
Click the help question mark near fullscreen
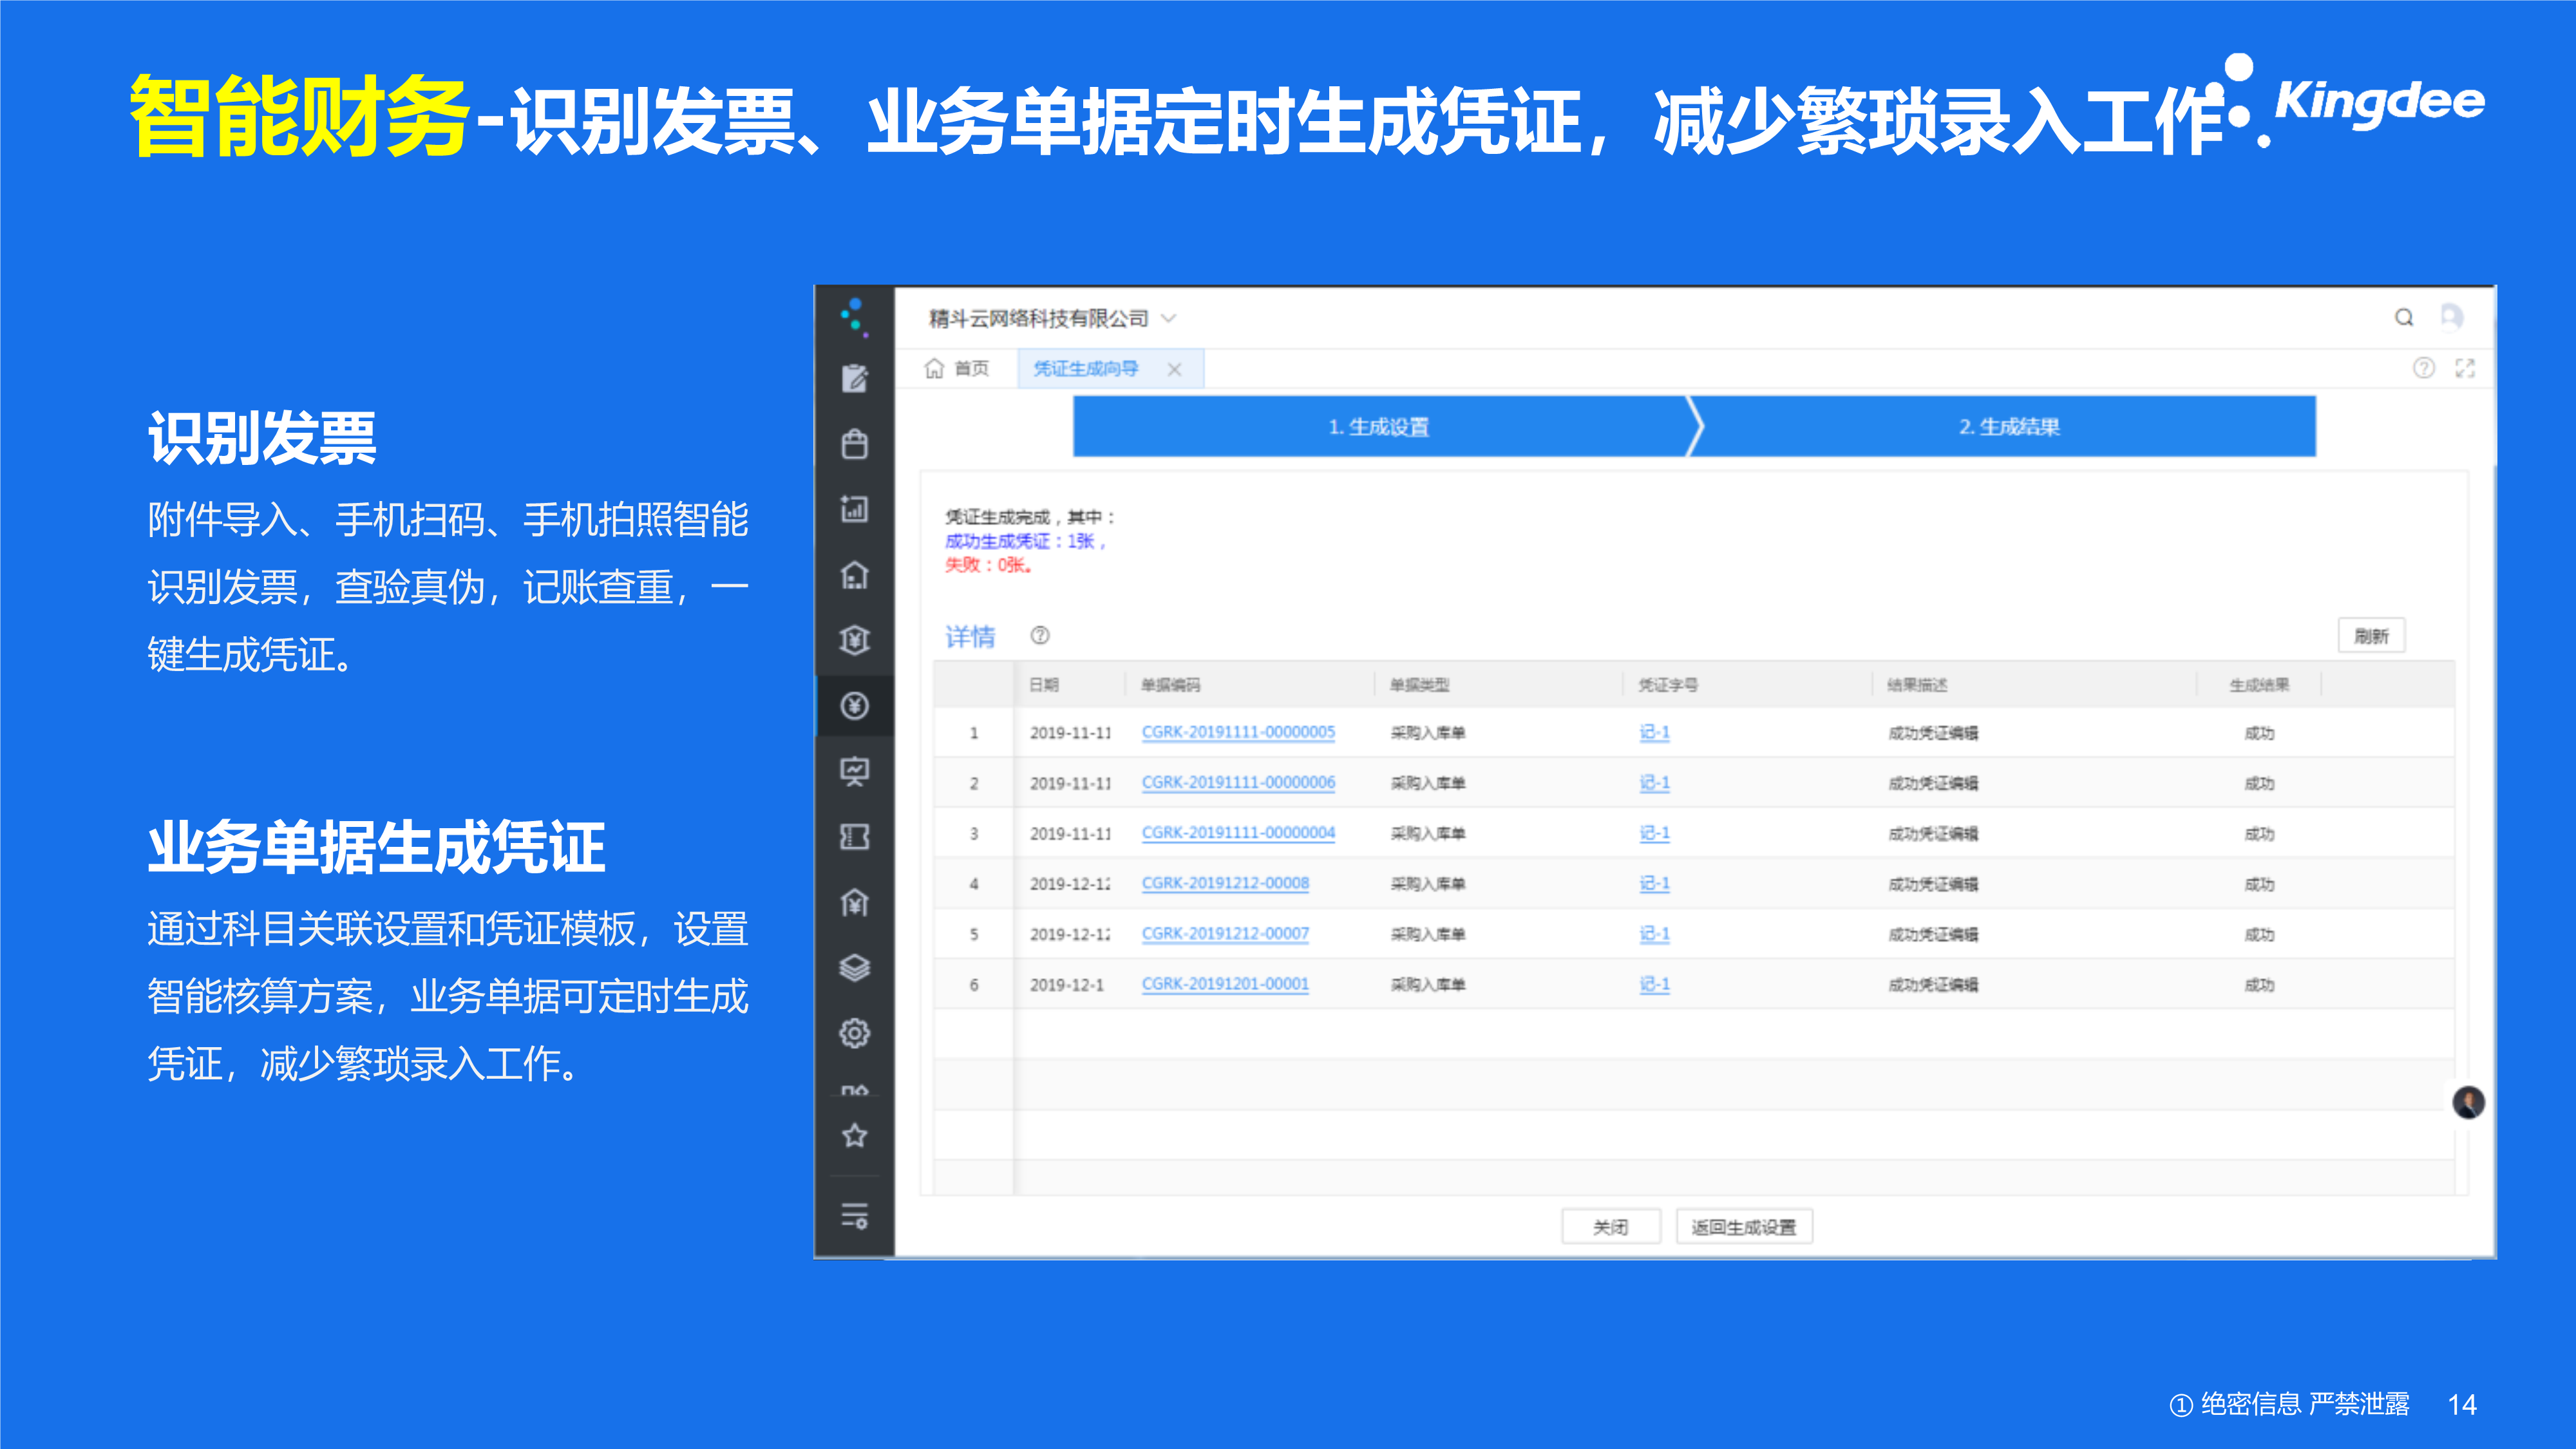click(2424, 368)
